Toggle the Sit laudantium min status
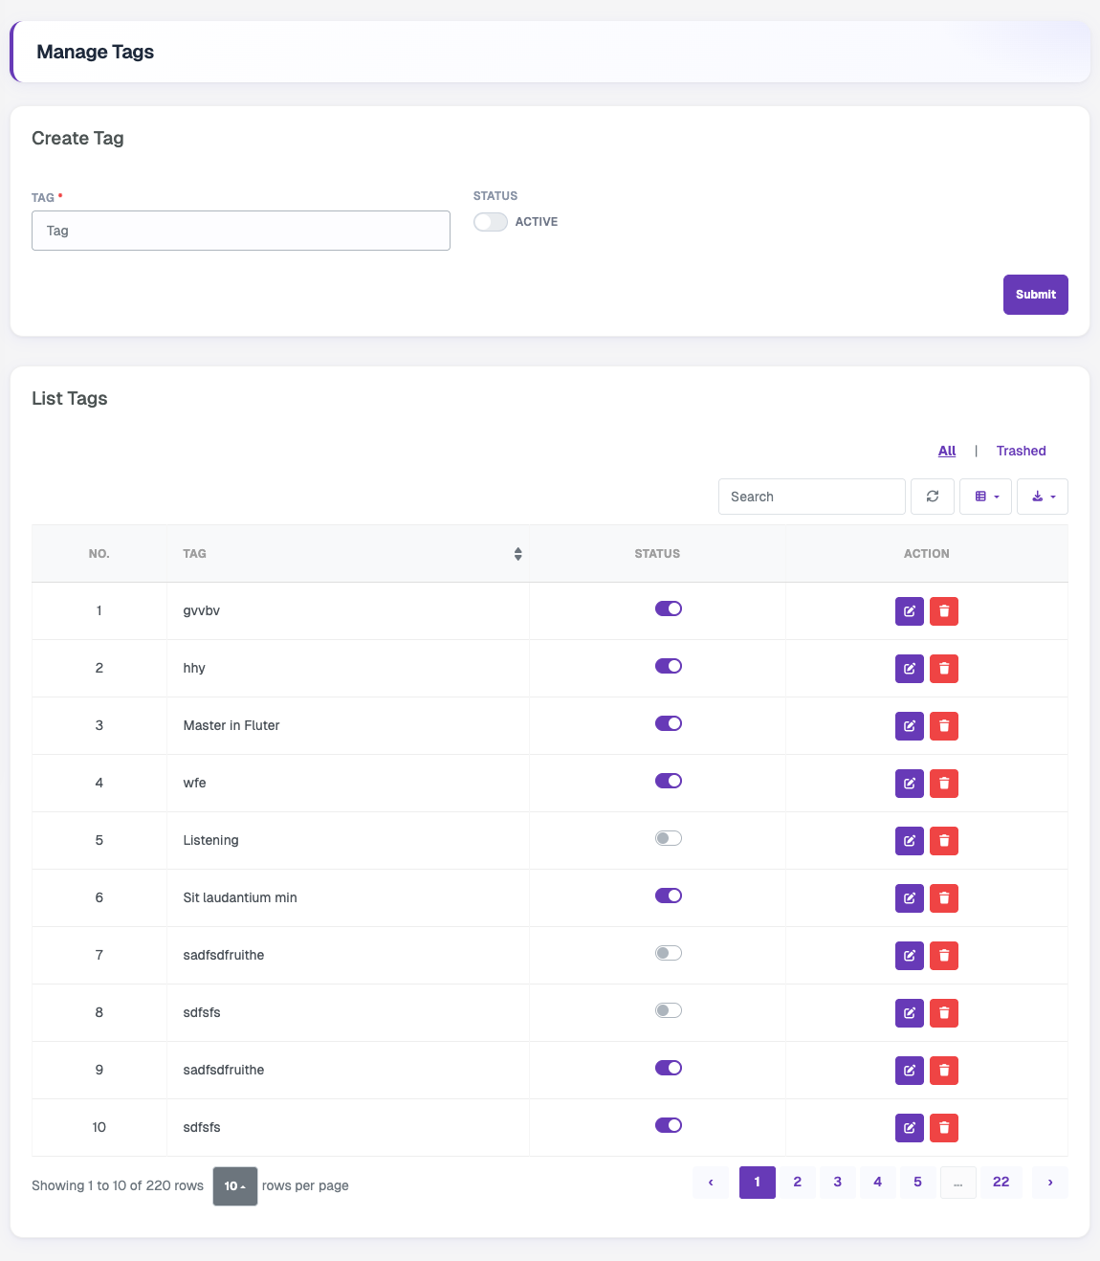This screenshot has height=1261, width=1100. [x=669, y=896]
